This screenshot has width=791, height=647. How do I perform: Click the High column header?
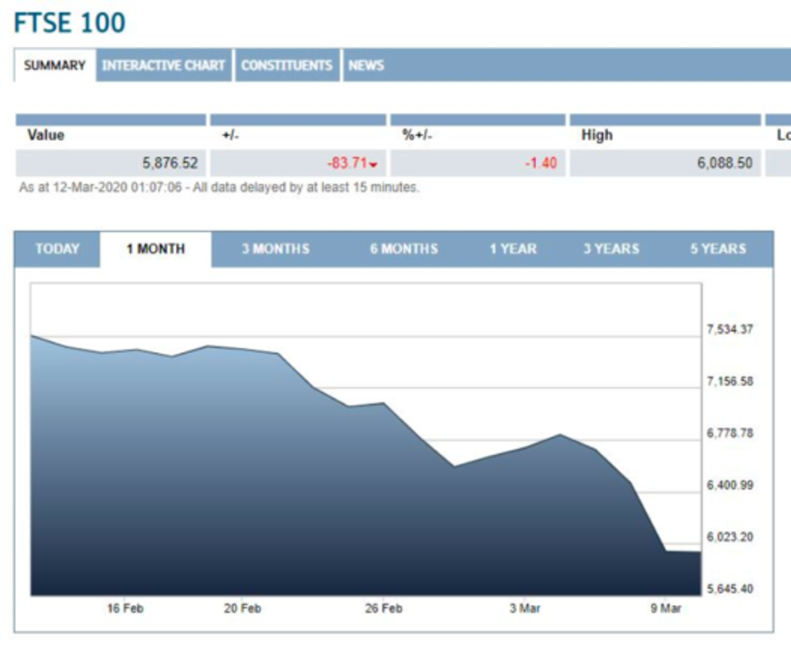[596, 135]
